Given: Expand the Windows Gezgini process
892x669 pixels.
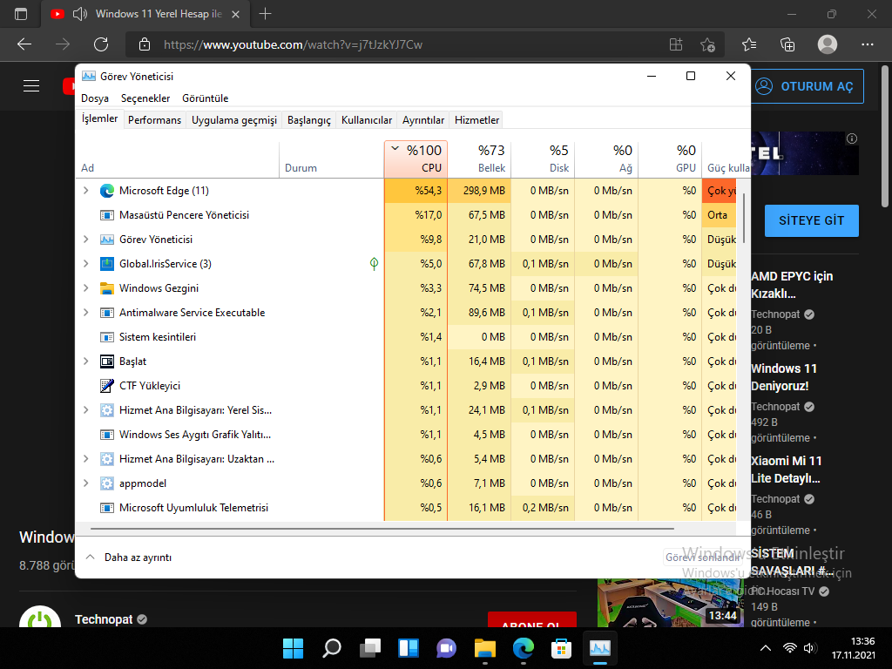Looking at the screenshot, I should pyautogui.click(x=86, y=288).
